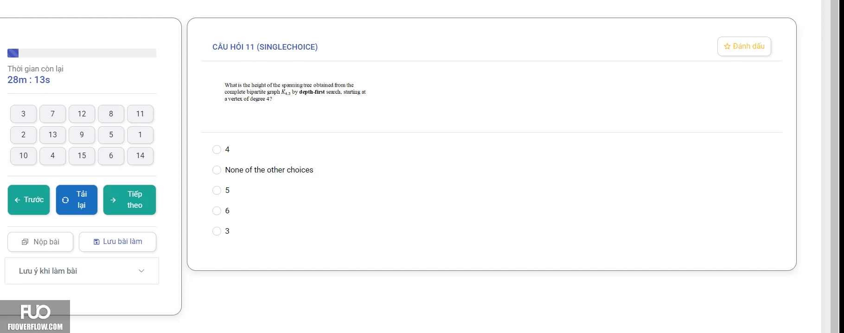Click the Nộp bài submit button
844x333 pixels.
[40, 242]
